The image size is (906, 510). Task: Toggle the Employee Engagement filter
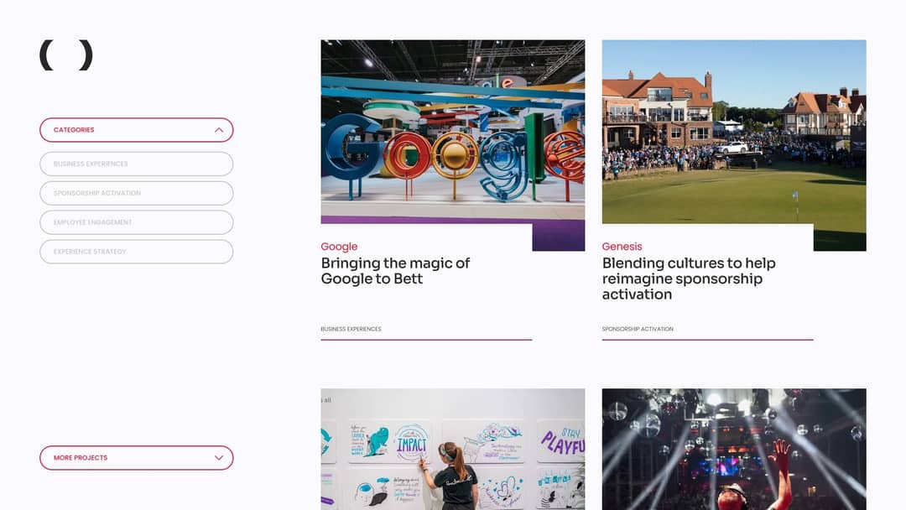pyautogui.click(x=136, y=222)
